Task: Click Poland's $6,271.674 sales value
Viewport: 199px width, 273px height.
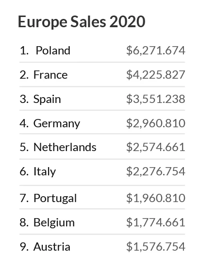Action: coord(156,51)
